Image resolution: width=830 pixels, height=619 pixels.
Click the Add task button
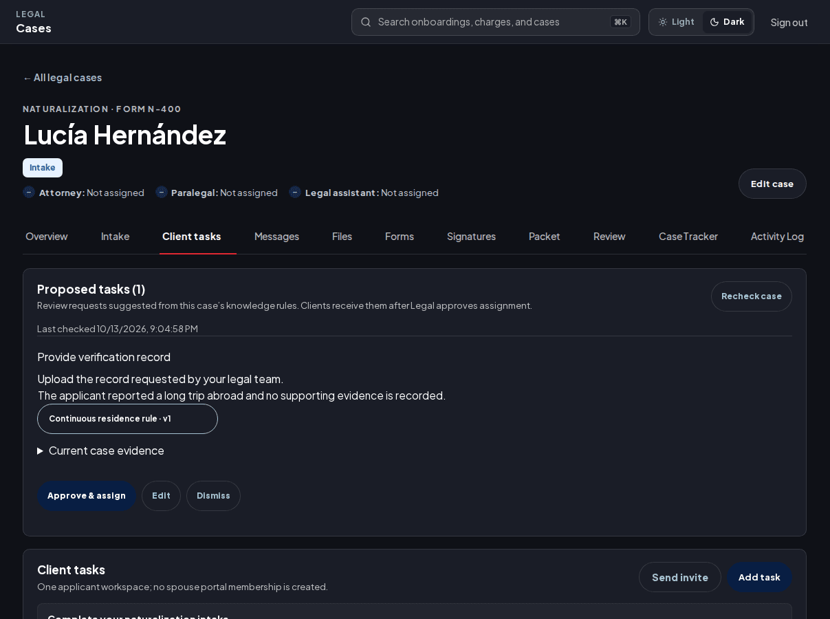[759, 577]
